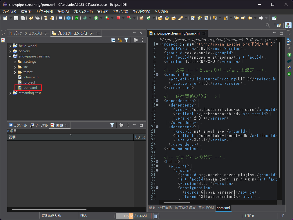Click the Collapse All icon in Project Explorer
Viewport: 293px width, 220px height.
[x=113, y=40]
